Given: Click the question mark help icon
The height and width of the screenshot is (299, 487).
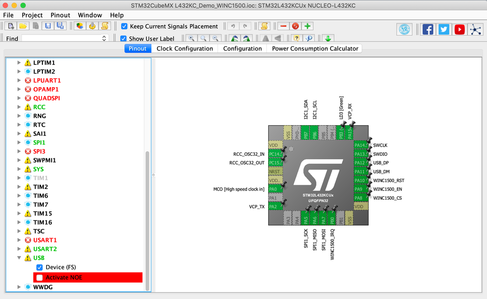Looking at the screenshot, I should (296, 38).
